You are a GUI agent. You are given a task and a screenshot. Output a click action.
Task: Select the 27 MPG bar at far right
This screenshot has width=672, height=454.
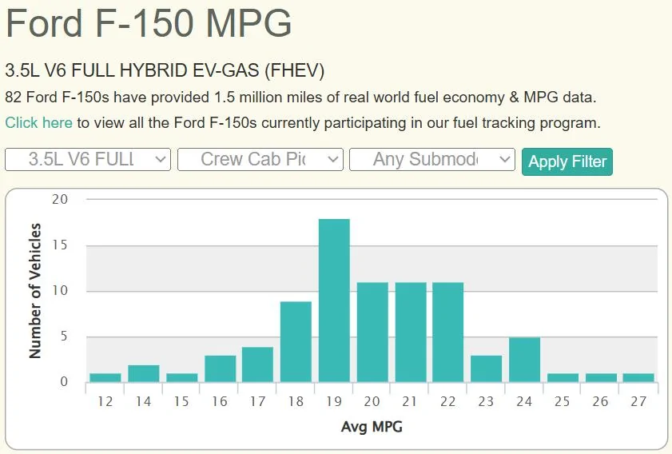(x=638, y=377)
